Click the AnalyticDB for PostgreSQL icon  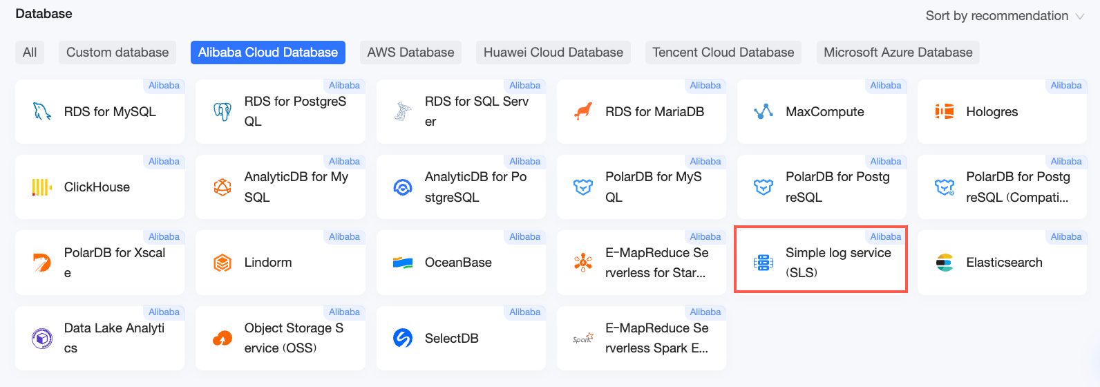coord(403,187)
